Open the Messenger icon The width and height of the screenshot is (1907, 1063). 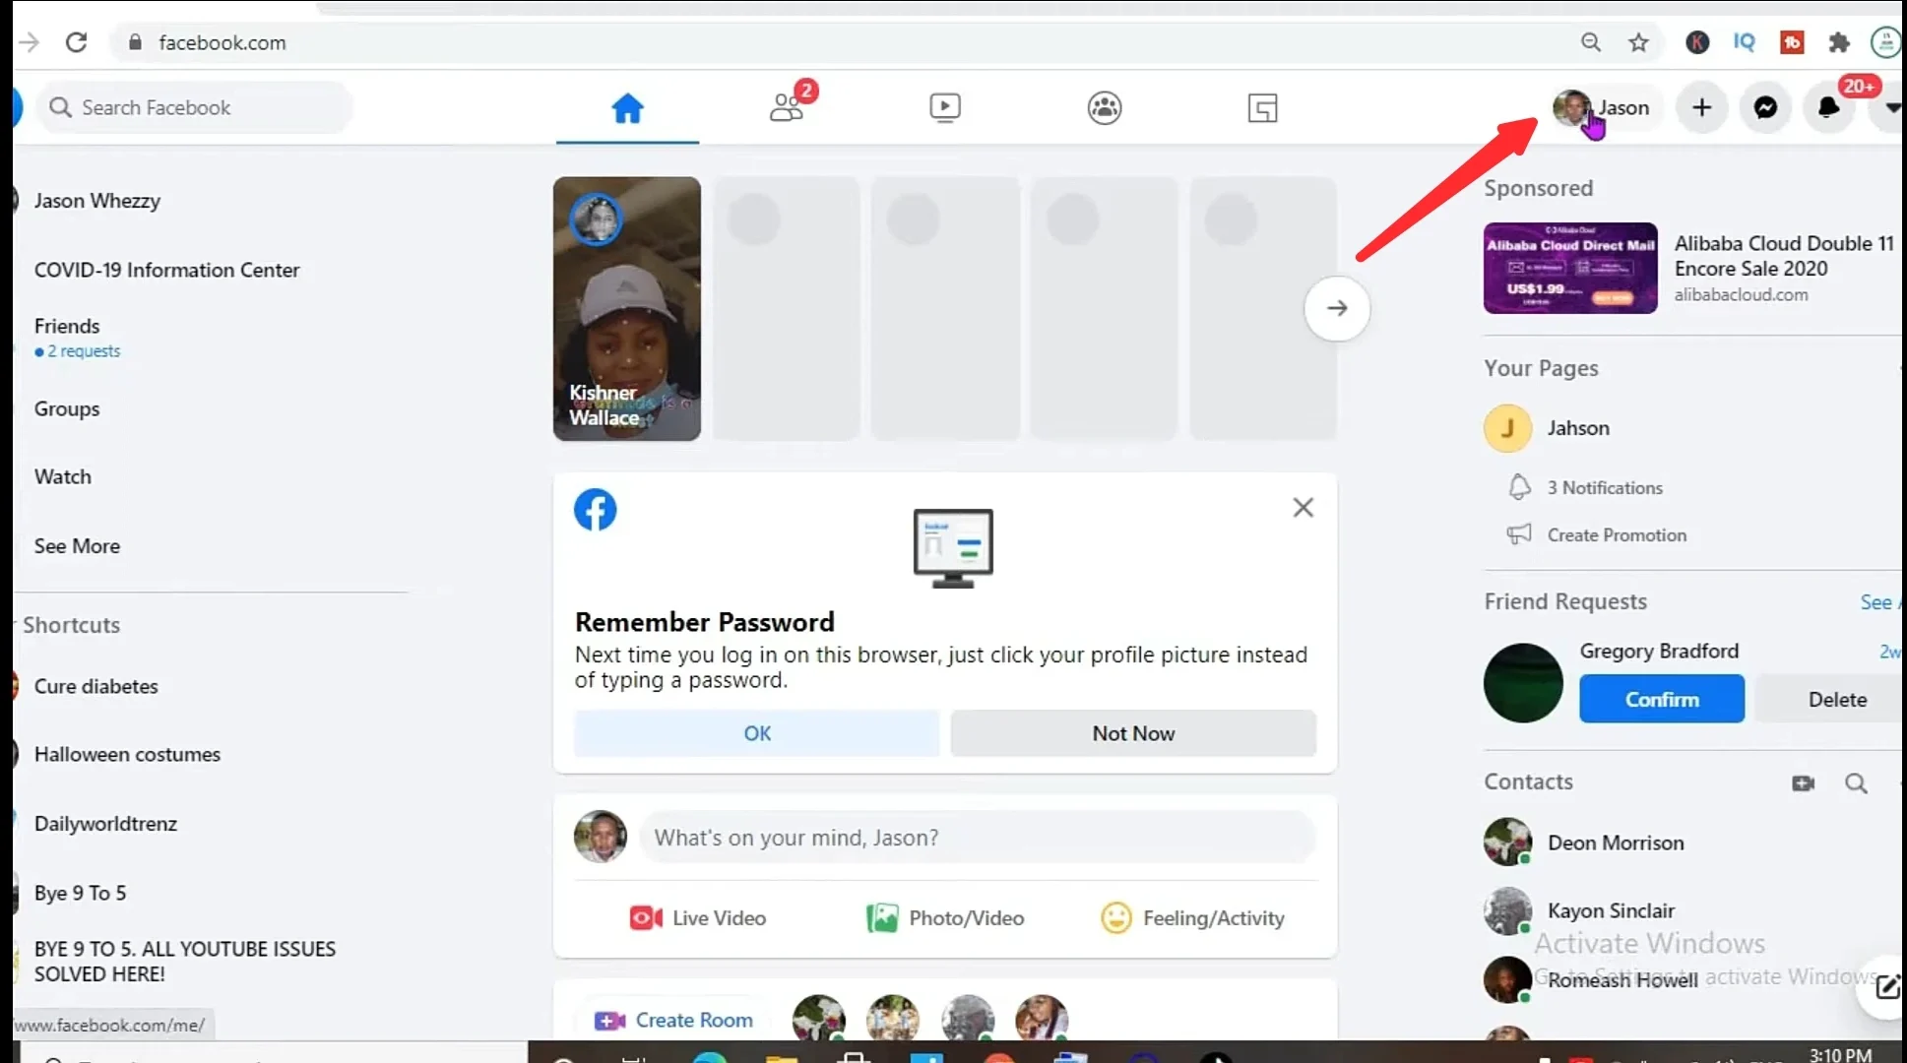1765,107
